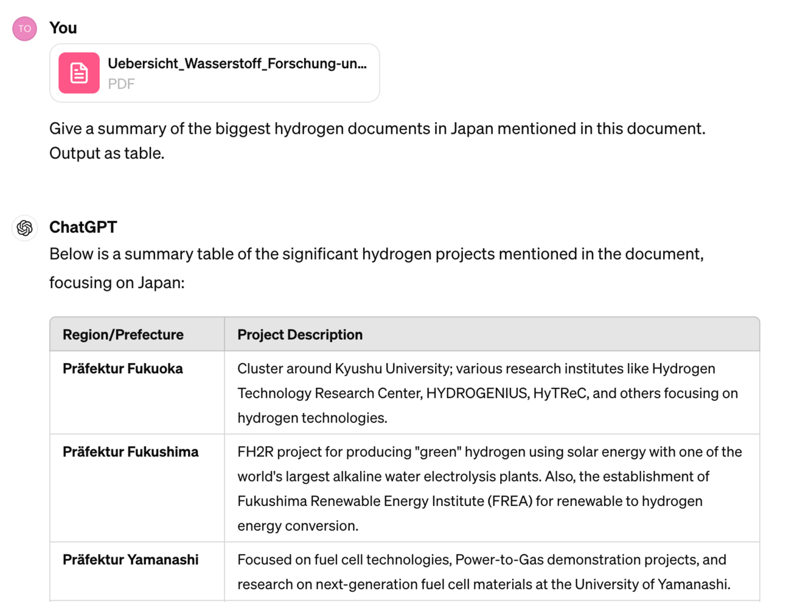Select the Präfektur Fukuoka cell
The height and width of the screenshot is (602, 786).
[x=137, y=393]
